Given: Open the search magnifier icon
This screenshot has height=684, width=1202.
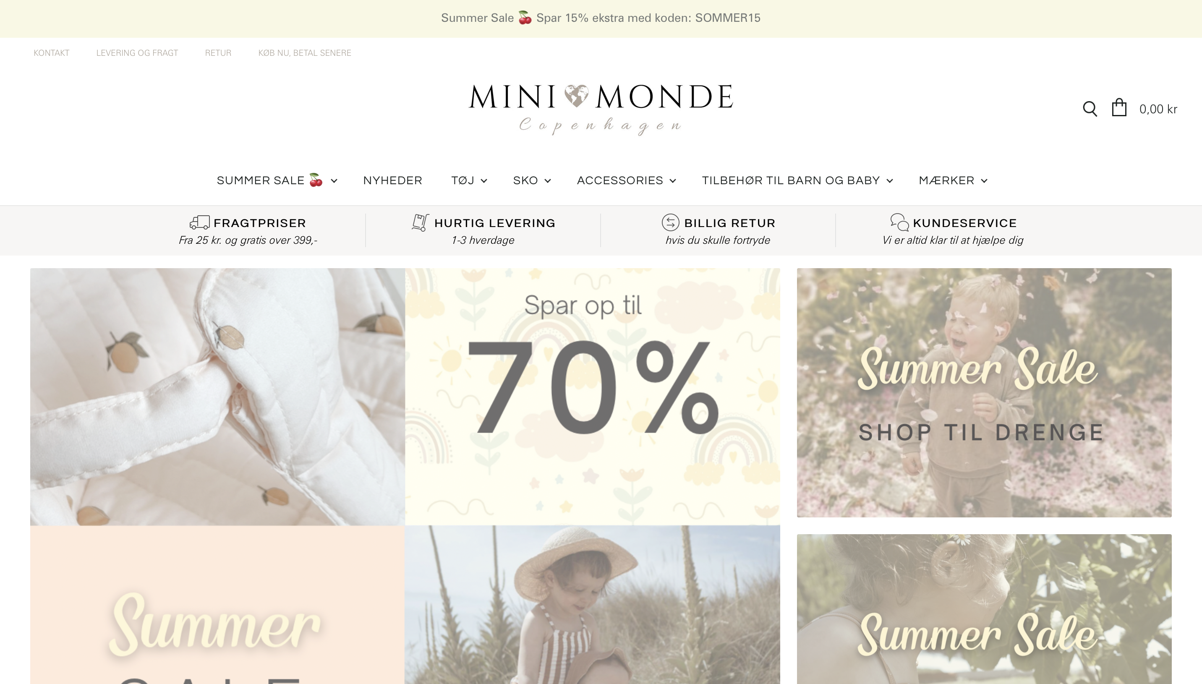Looking at the screenshot, I should click(1089, 109).
